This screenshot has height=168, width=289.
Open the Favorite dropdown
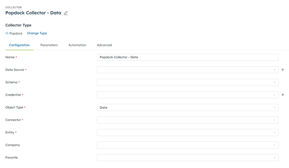tap(188, 158)
